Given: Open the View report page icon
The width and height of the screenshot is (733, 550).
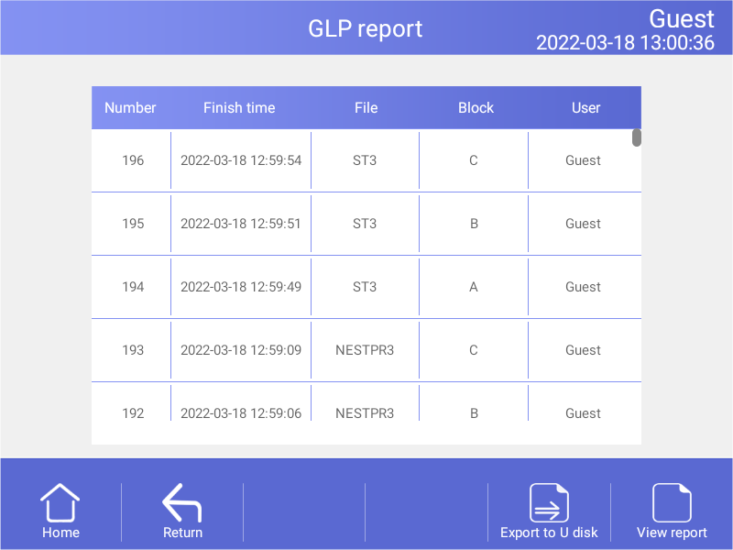Looking at the screenshot, I should coord(672,502).
